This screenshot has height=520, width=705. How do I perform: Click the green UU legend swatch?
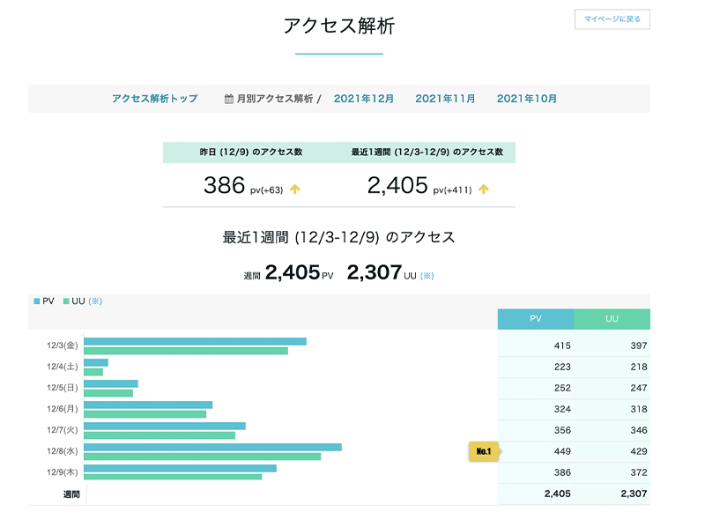tap(66, 301)
